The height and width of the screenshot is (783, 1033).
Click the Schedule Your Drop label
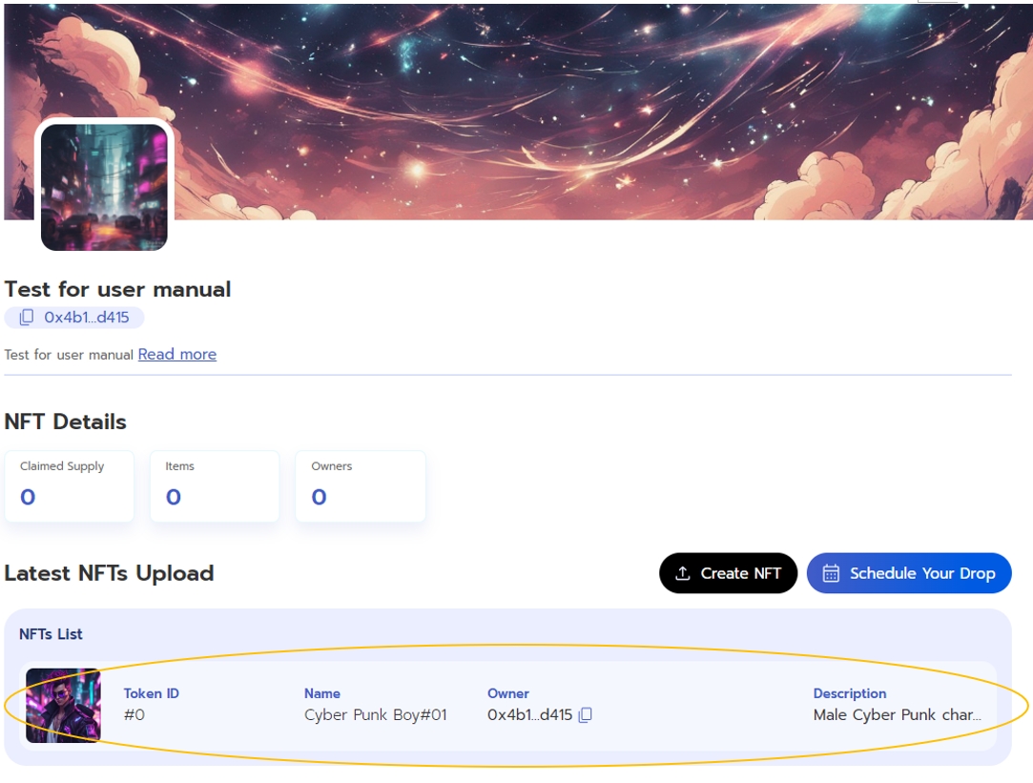coord(921,573)
